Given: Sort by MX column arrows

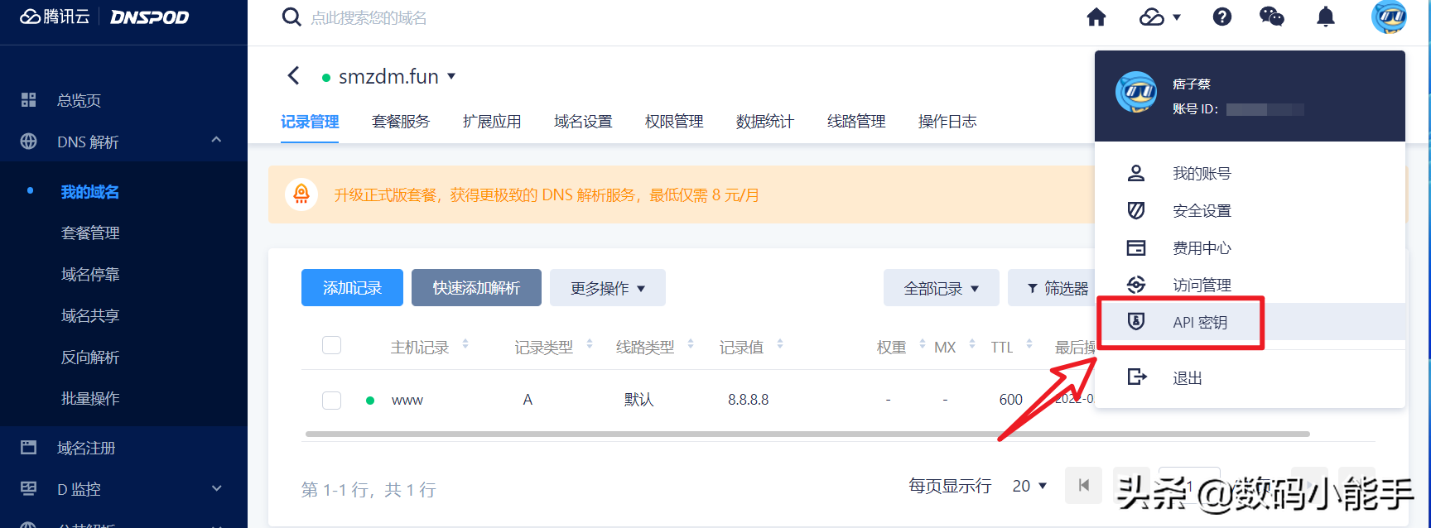Looking at the screenshot, I should [972, 343].
